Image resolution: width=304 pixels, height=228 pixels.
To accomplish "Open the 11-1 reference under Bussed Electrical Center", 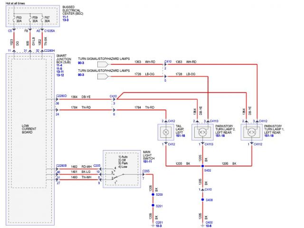I will click(x=66, y=17).
